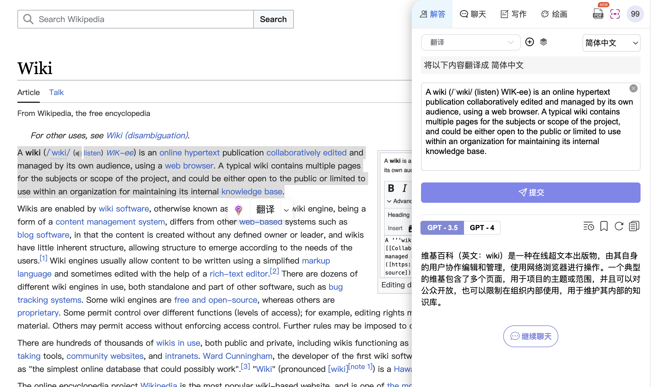Clear input text with the X icon
This screenshot has width=651, height=387.
pos(633,88)
